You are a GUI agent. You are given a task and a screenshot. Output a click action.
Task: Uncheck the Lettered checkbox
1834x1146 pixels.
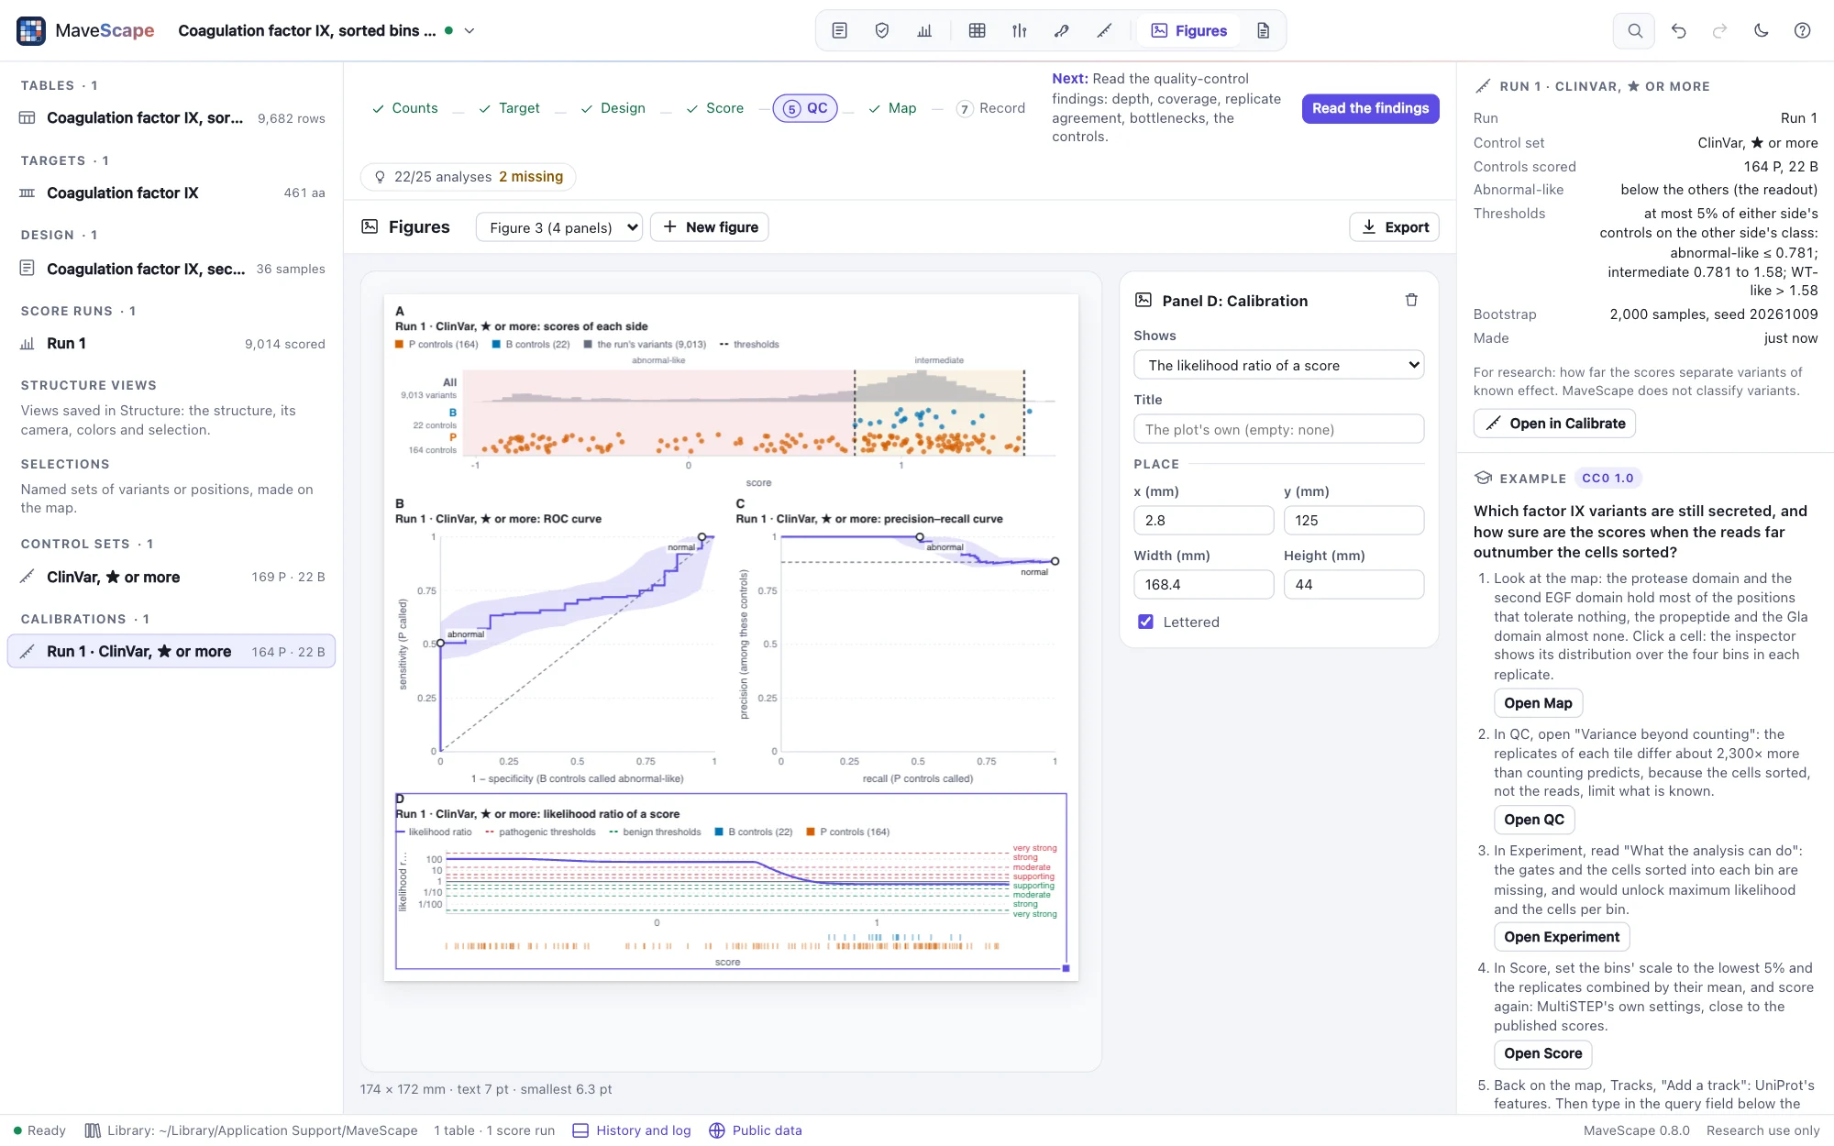pyautogui.click(x=1145, y=622)
